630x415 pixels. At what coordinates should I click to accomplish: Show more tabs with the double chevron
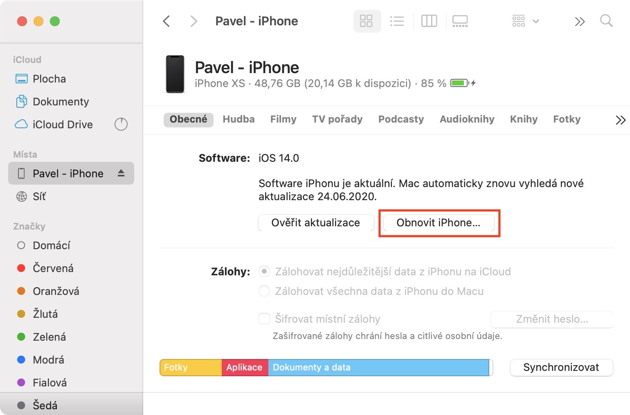(x=620, y=120)
